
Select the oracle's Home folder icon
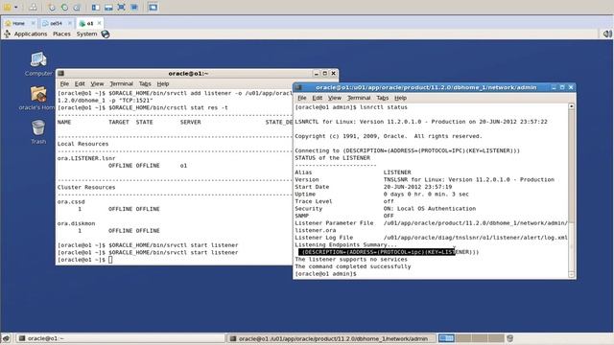coord(38,98)
